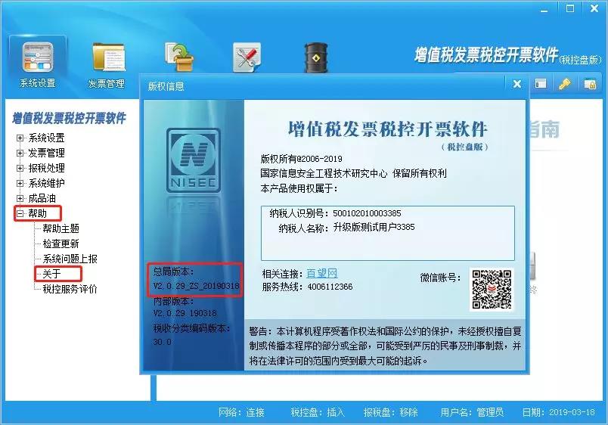The image size is (608, 425).
Task: Expand the 系统设置 tree node
Action: coord(20,138)
